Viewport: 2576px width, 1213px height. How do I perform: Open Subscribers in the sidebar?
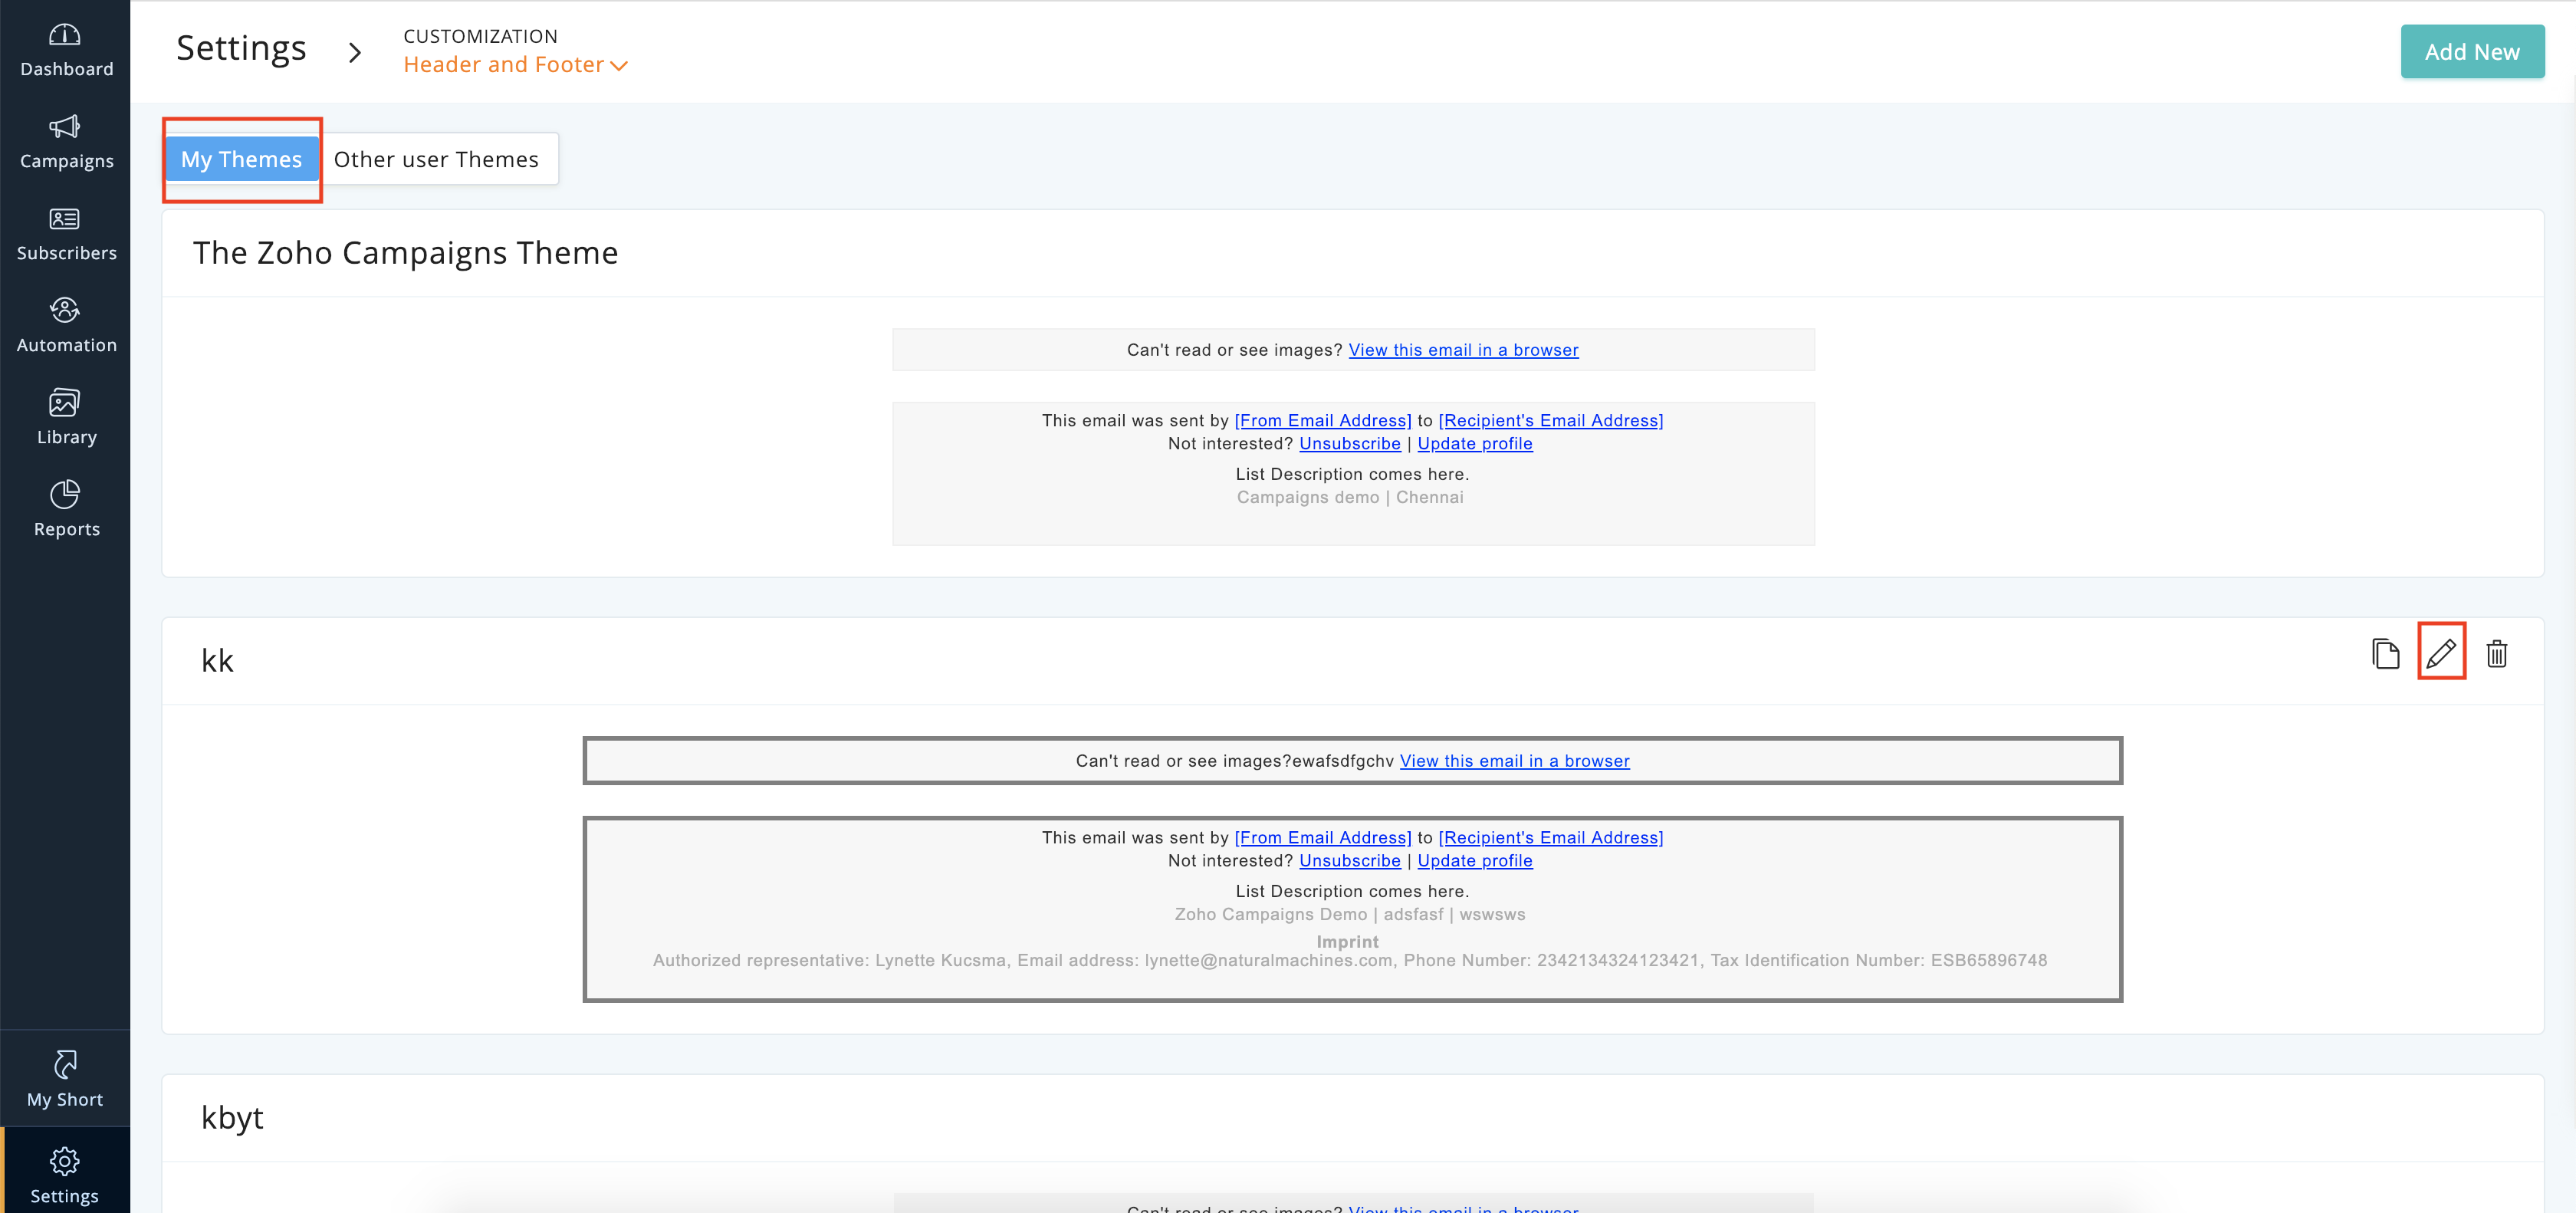pyautogui.click(x=65, y=219)
